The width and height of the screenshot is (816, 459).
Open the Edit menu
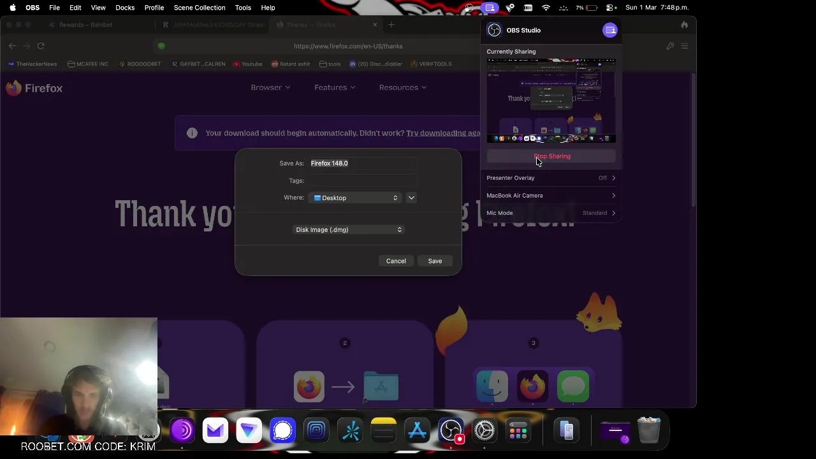click(75, 8)
